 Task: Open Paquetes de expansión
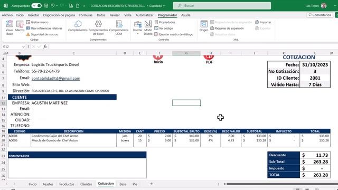tap(227, 28)
